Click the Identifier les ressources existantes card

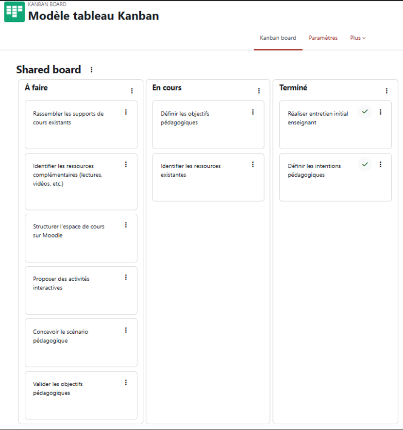(208, 177)
